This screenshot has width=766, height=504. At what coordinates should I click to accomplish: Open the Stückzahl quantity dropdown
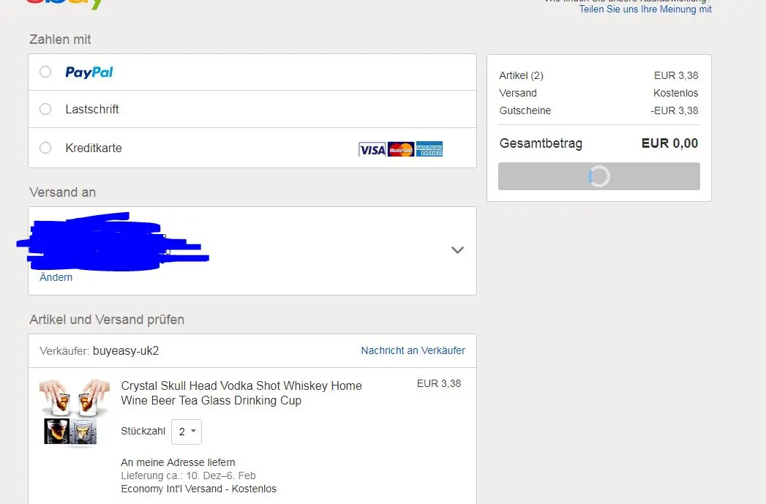tap(187, 432)
